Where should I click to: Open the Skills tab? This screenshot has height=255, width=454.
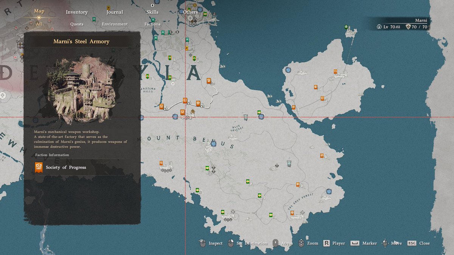152,12
